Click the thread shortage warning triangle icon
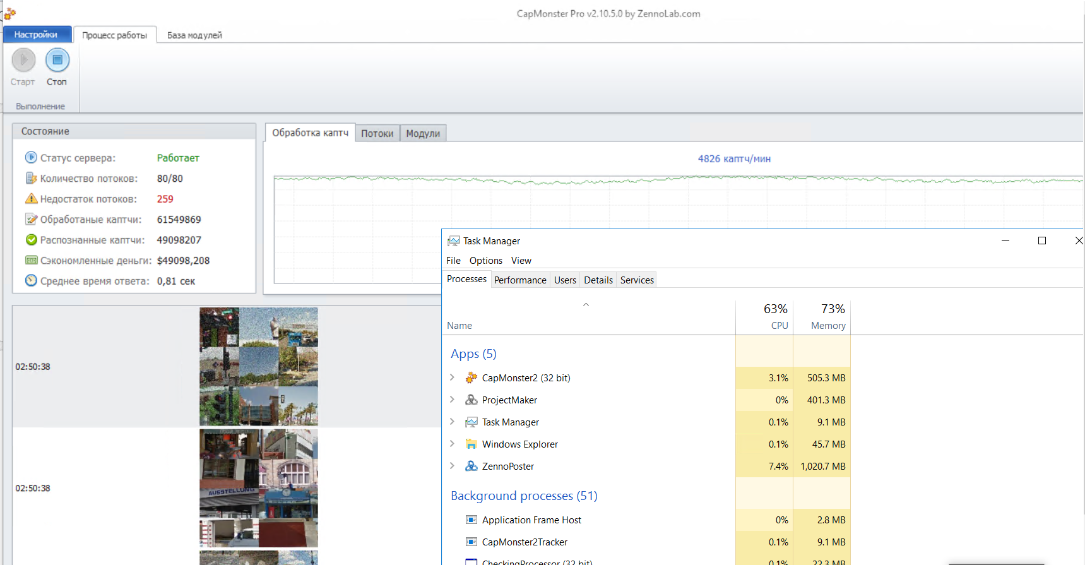This screenshot has height=565, width=1085. pyautogui.click(x=31, y=199)
